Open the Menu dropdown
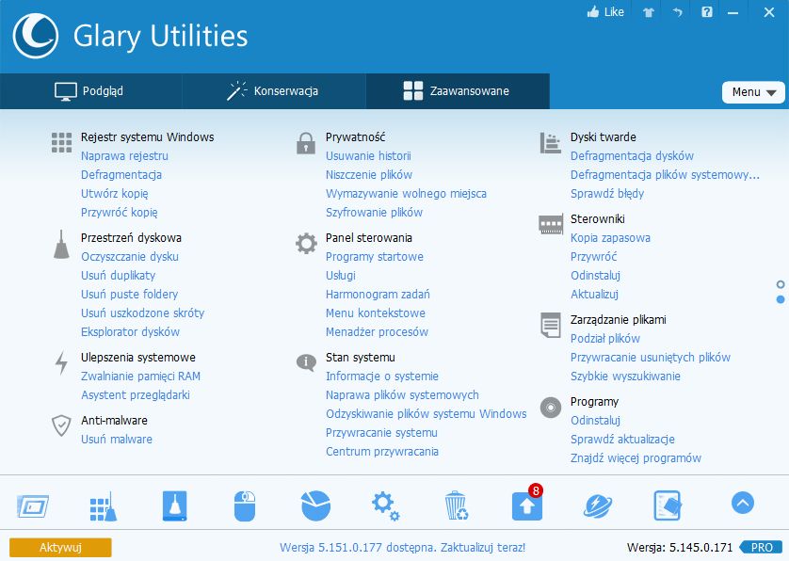The image size is (789, 561). pyautogui.click(x=753, y=92)
